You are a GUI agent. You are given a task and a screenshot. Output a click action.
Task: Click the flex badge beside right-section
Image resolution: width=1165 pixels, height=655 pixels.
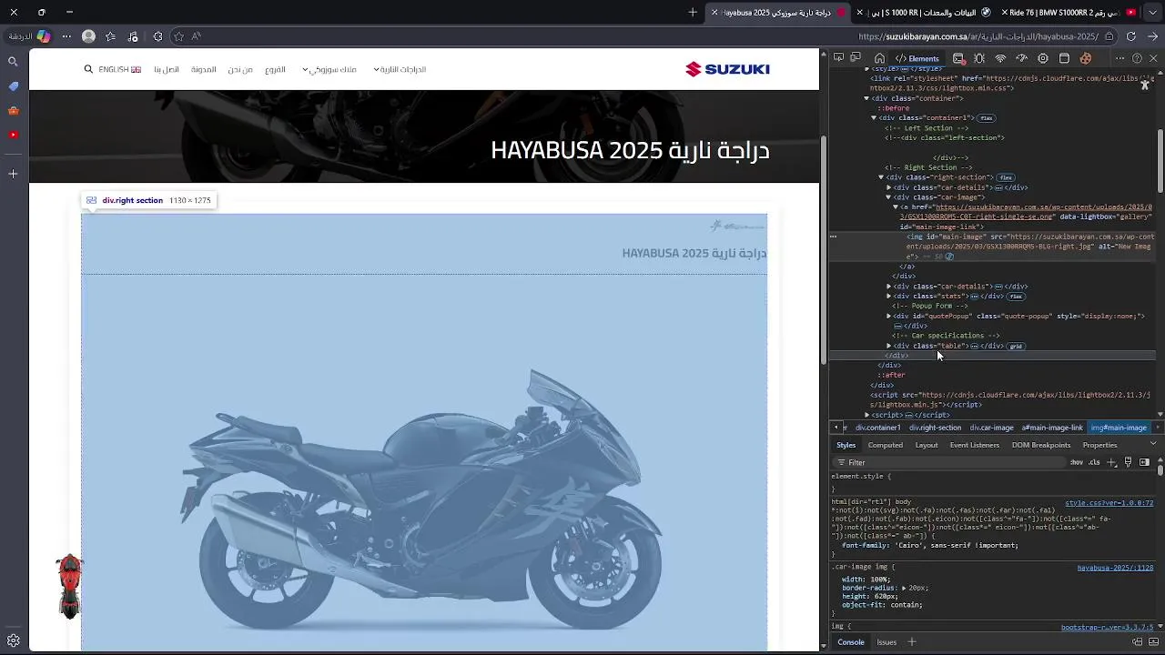pos(1005,177)
